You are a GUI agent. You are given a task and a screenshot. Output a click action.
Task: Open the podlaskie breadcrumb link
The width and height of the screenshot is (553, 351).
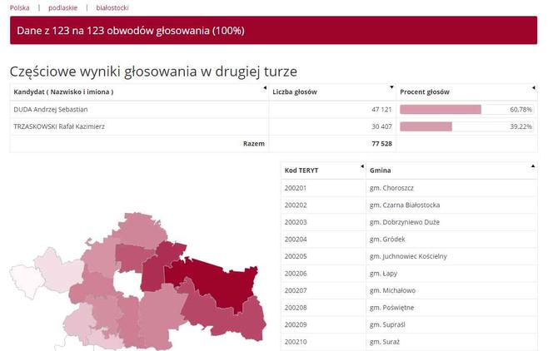point(62,7)
